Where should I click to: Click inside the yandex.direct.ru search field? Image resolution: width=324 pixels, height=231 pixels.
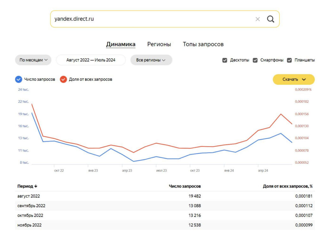[142, 19]
